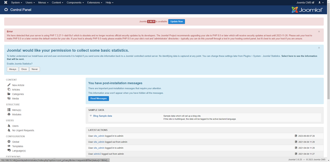The height and width of the screenshot is (162, 330).
Task: Click the Modules cube icon
Action: (9, 114)
